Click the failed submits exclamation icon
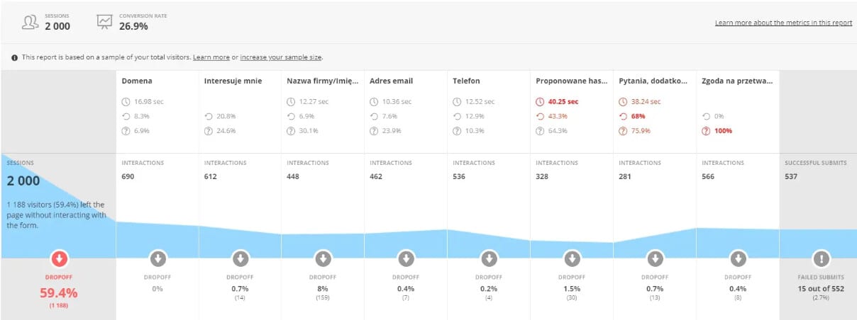Image resolution: width=857 pixels, height=320 pixels. click(x=820, y=258)
